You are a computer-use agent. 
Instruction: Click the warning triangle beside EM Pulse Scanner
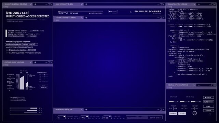click(x=131, y=12)
